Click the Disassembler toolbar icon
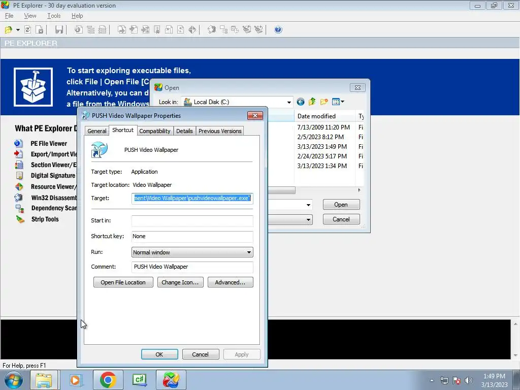 click(212, 30)
